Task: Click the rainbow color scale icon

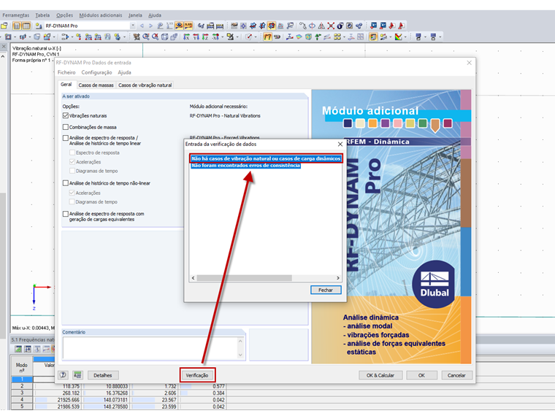Action: 398,36
